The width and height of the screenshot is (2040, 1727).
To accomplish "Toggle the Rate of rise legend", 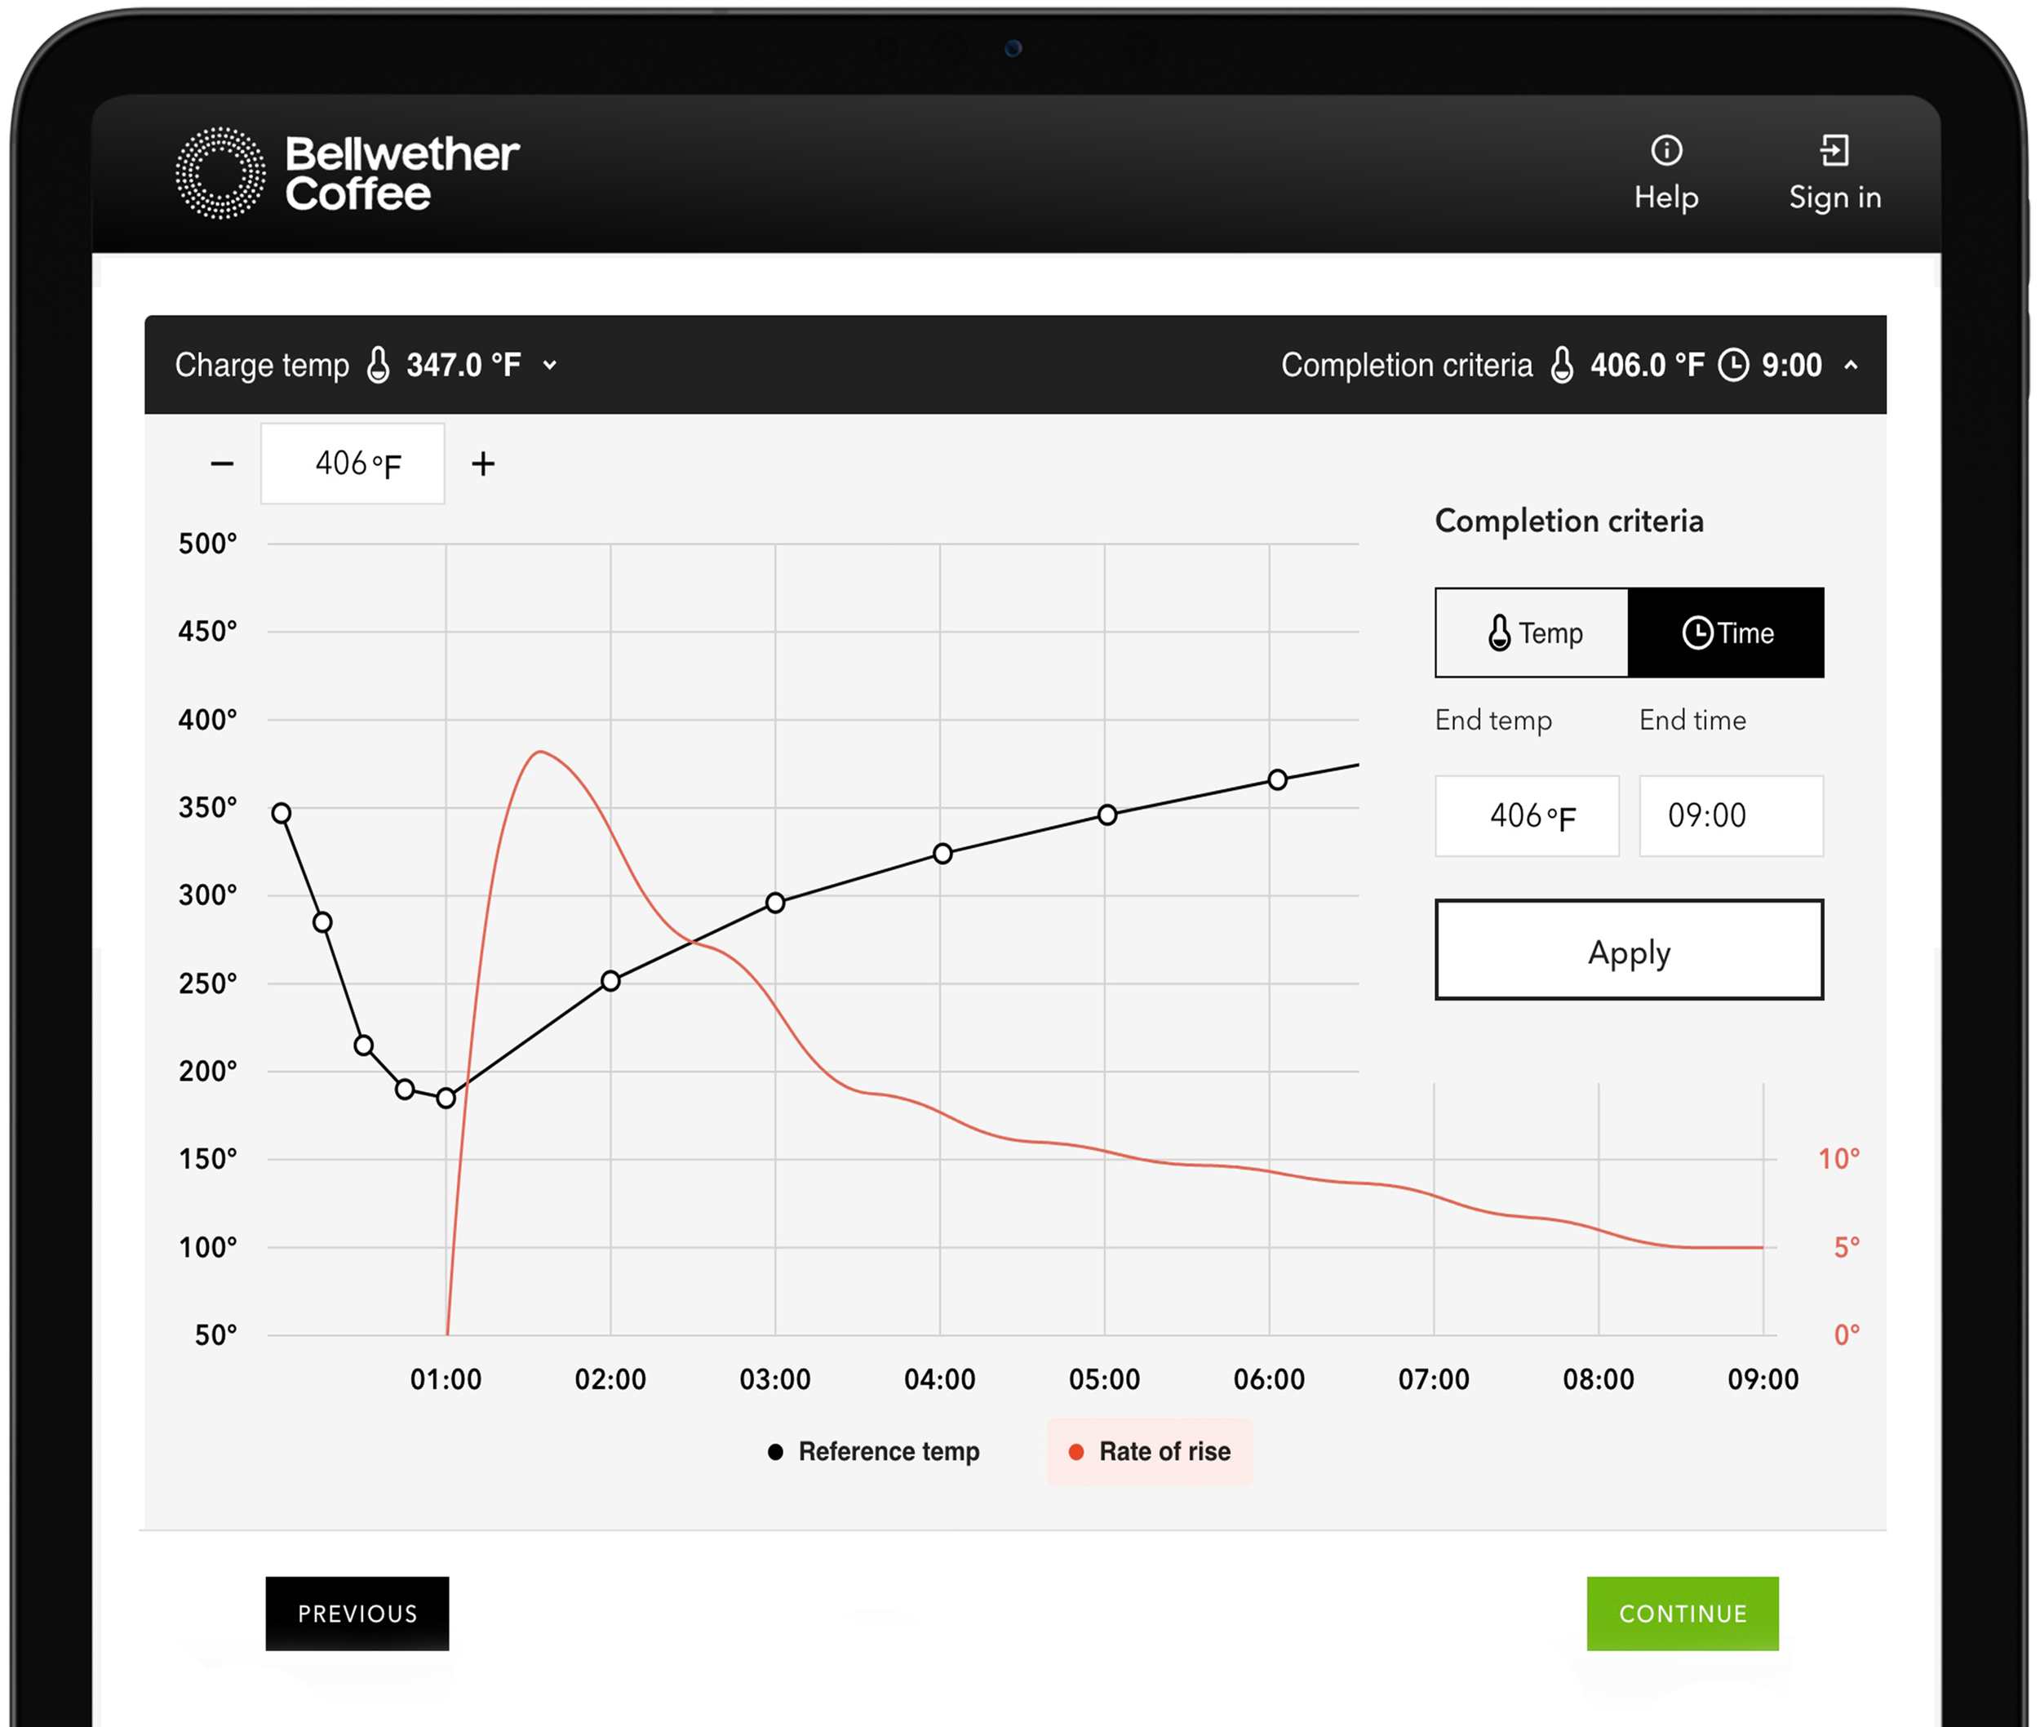I will 1151,1452.
